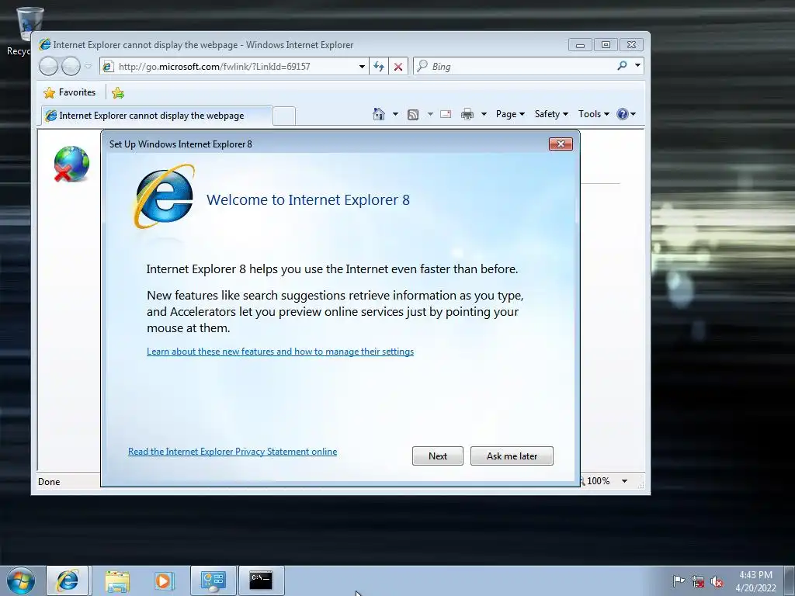Click the Windows Start orb
The width and height of the screenshot is (795, 596).
click(20, 580)
